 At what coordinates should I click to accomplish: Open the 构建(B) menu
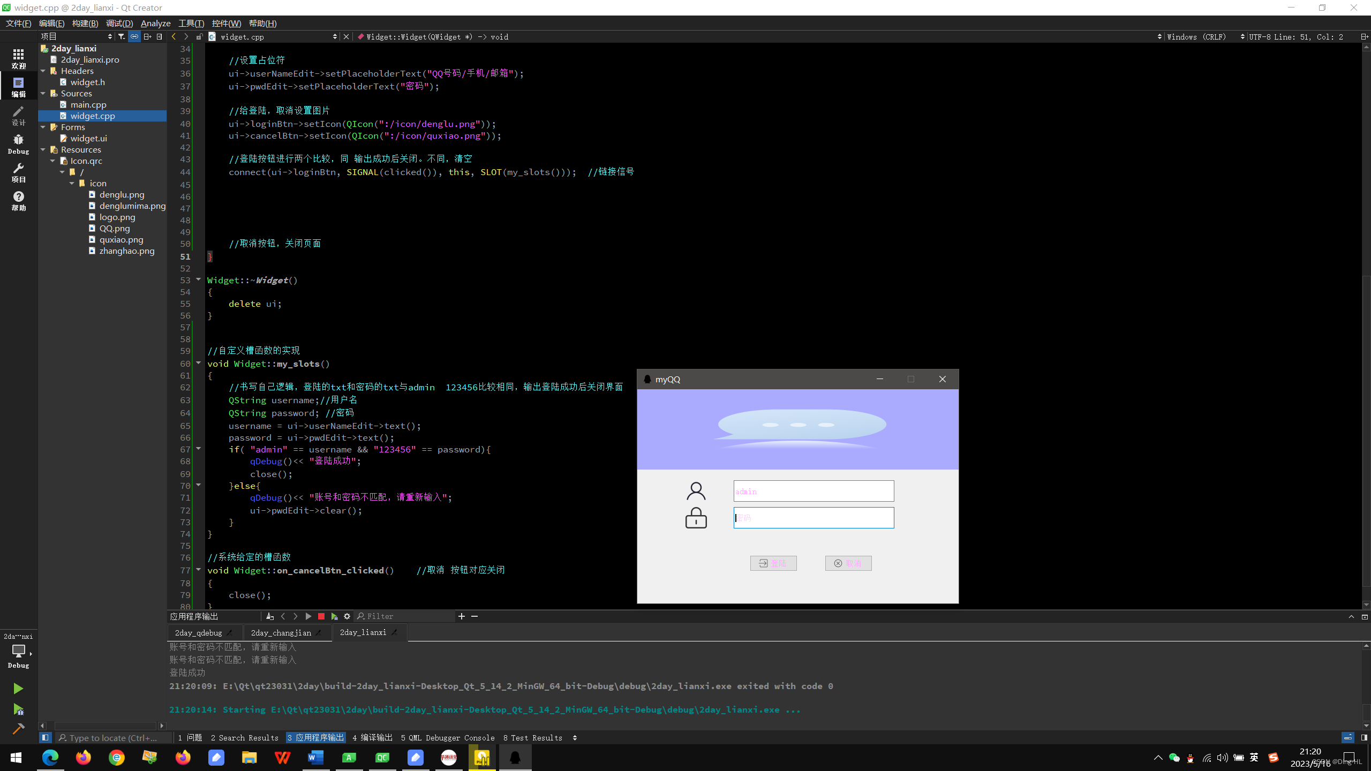[85, 23]
